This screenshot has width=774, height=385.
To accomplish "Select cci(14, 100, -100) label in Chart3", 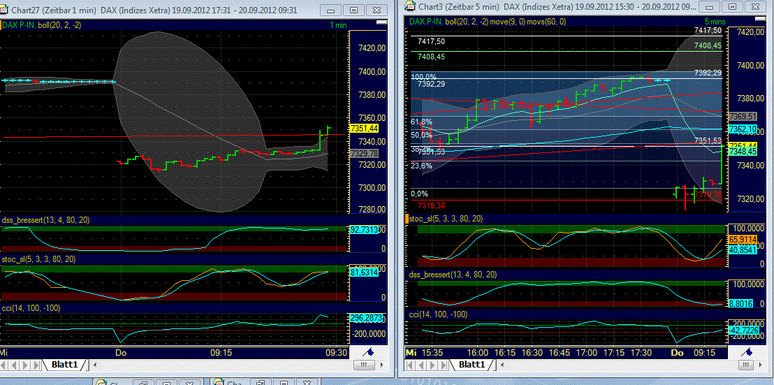I will point(438,314).
